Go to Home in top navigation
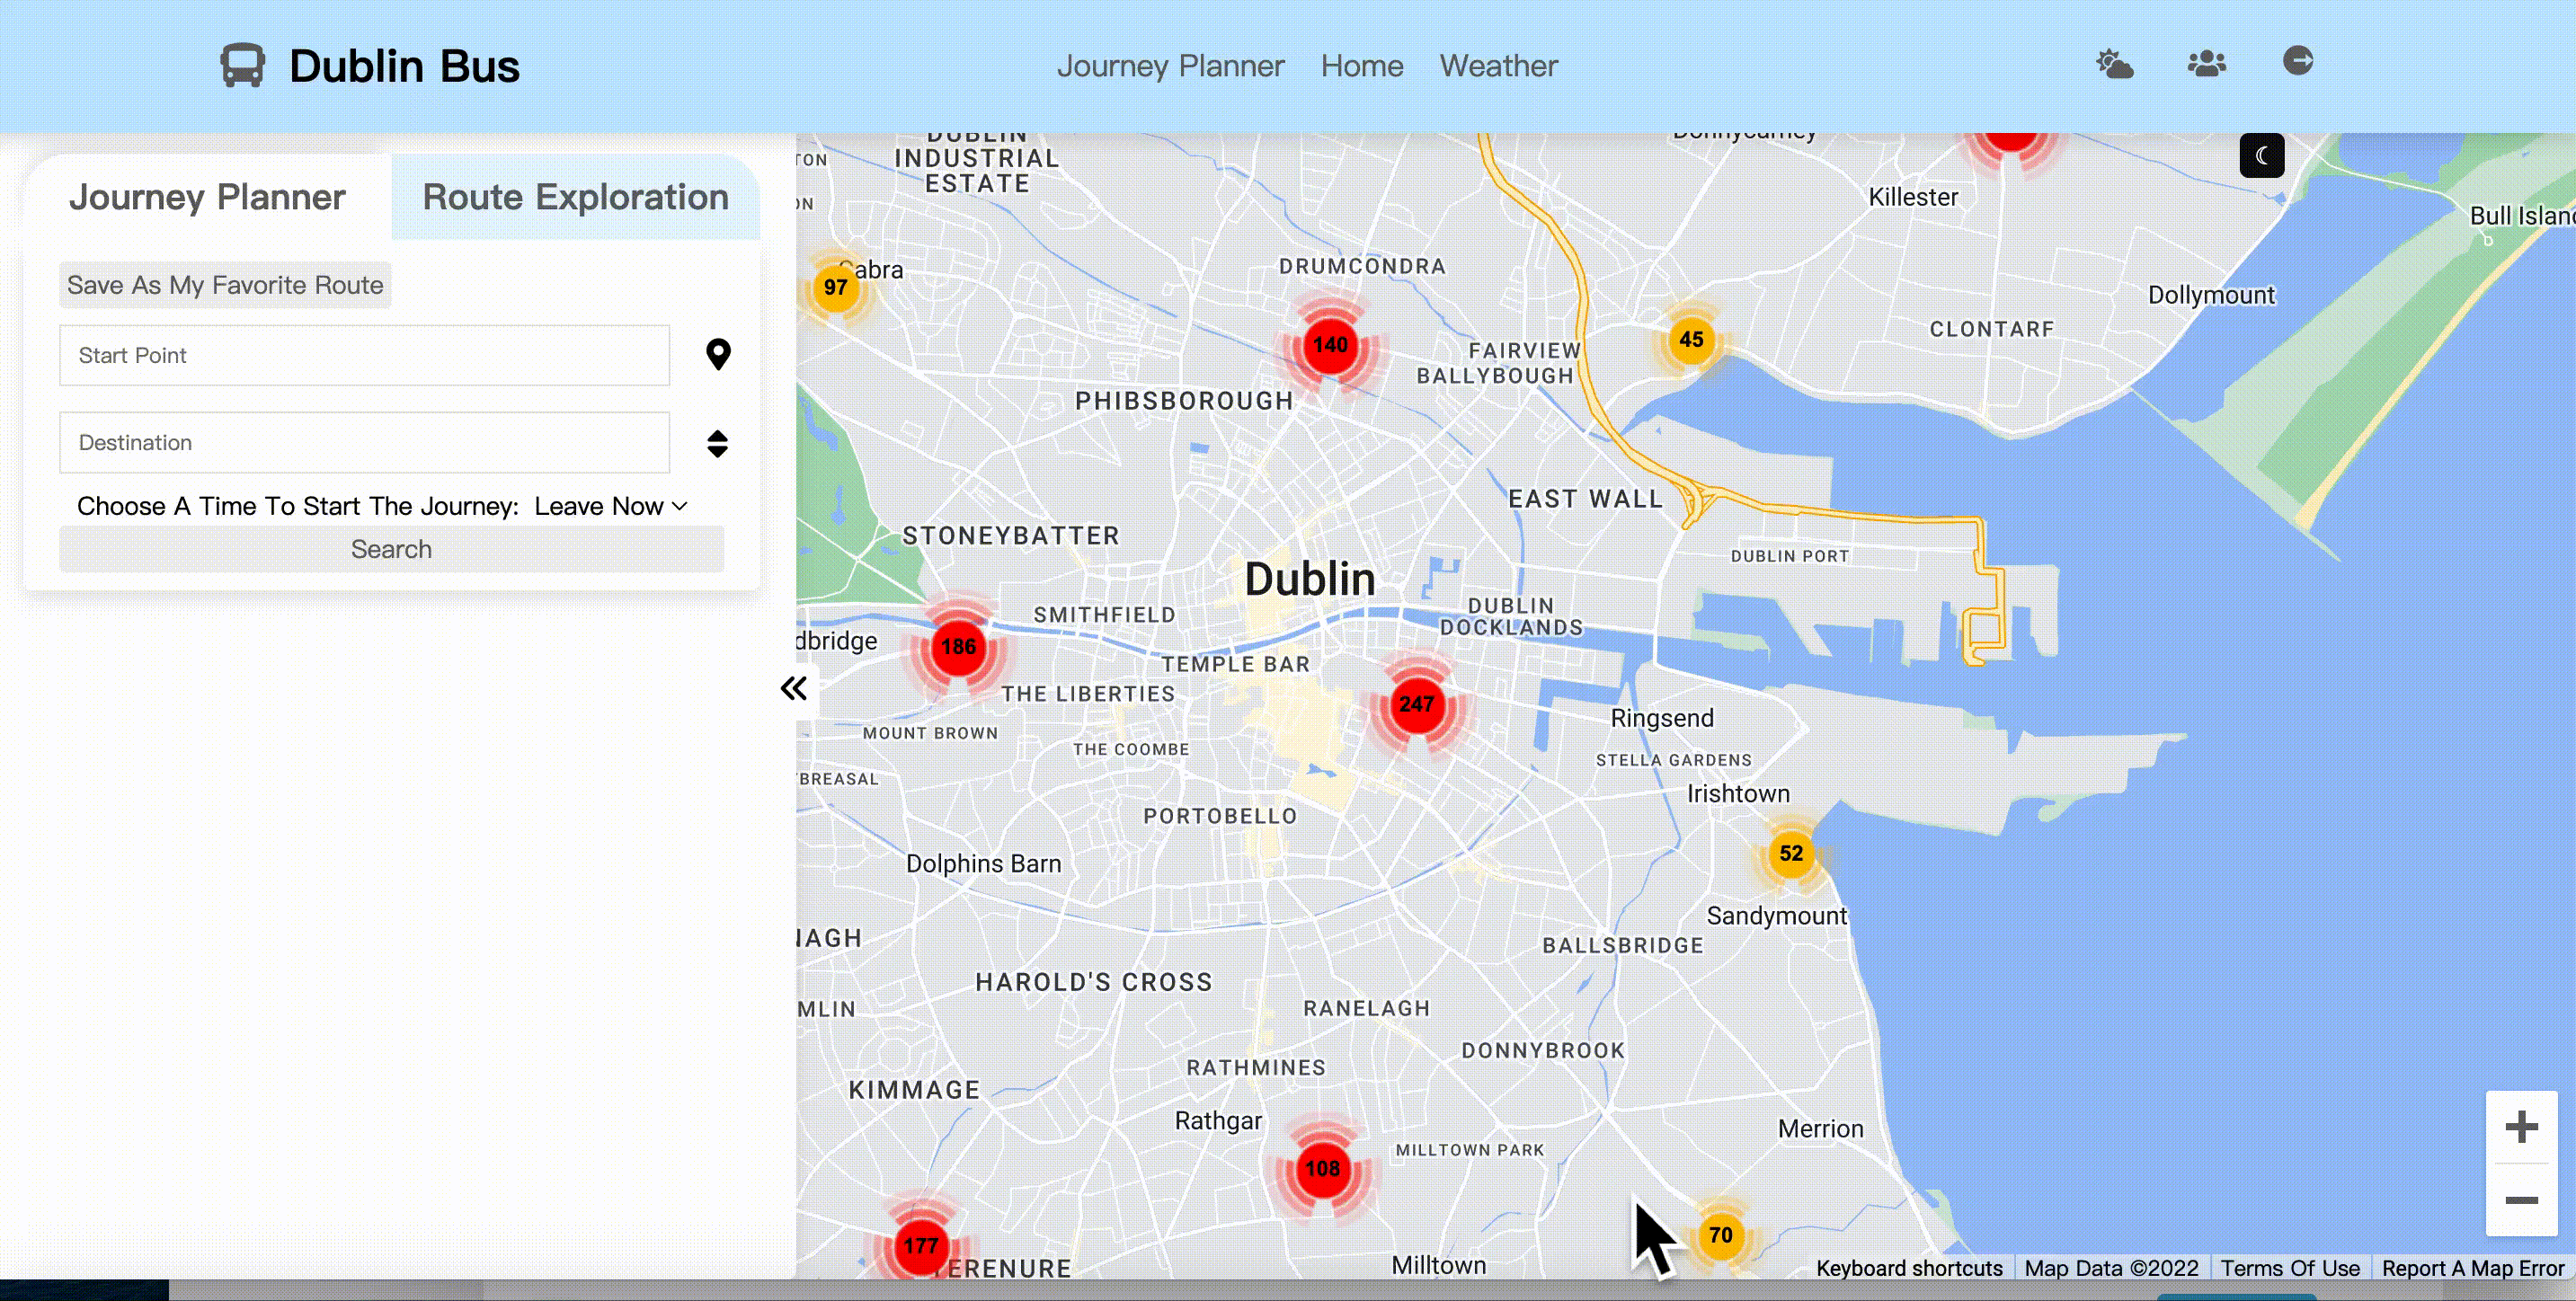Viewport: 2576px width, 1301px height. pyautogui.click(x=1361, y=66)
